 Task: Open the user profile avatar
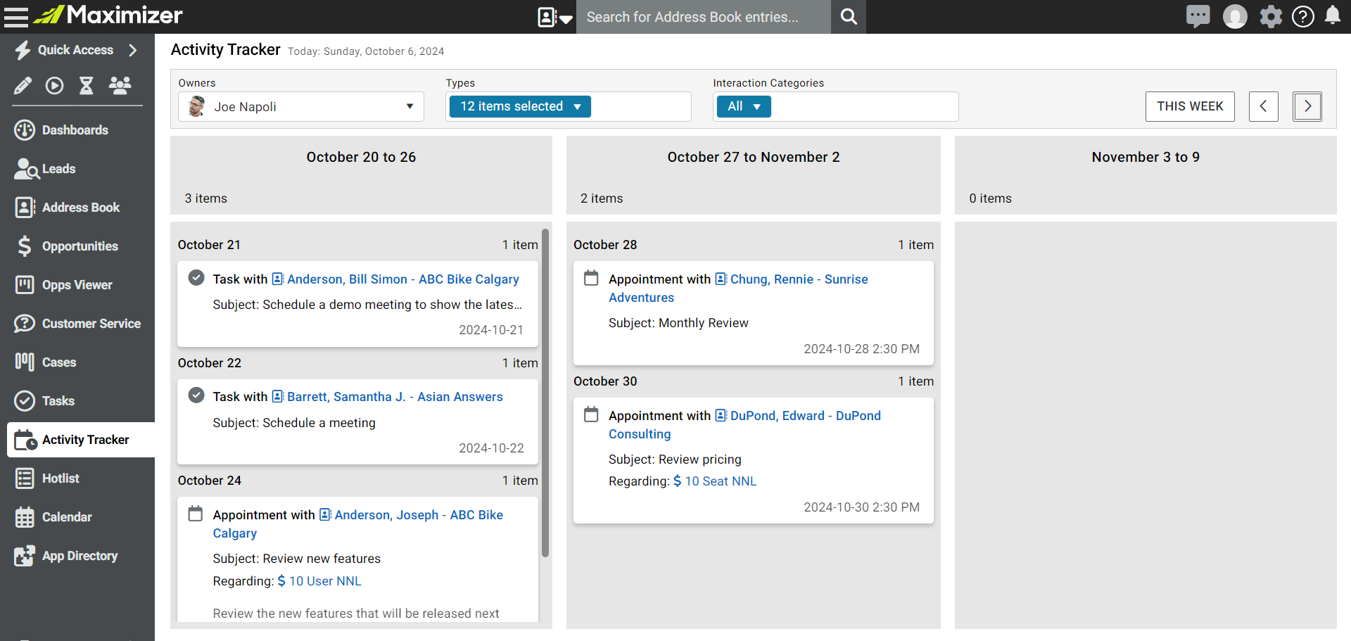click(1235, 16)
